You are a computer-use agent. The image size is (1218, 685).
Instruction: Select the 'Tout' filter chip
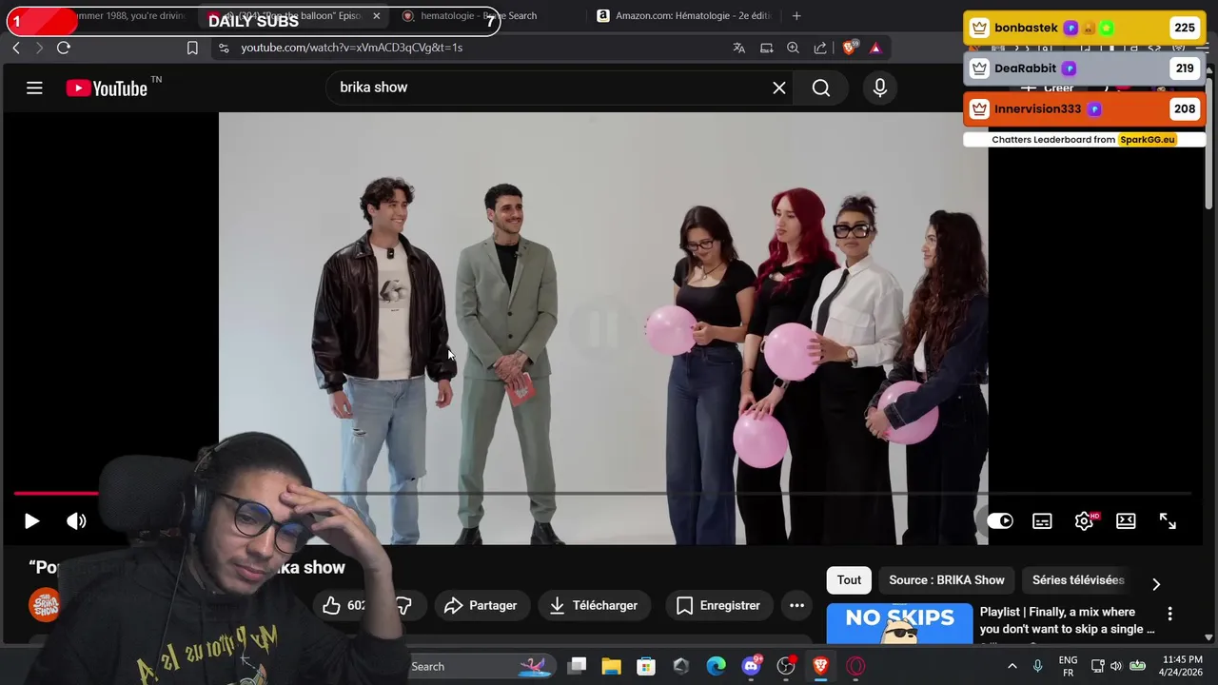pyautogui.click(x=849, y=580)
